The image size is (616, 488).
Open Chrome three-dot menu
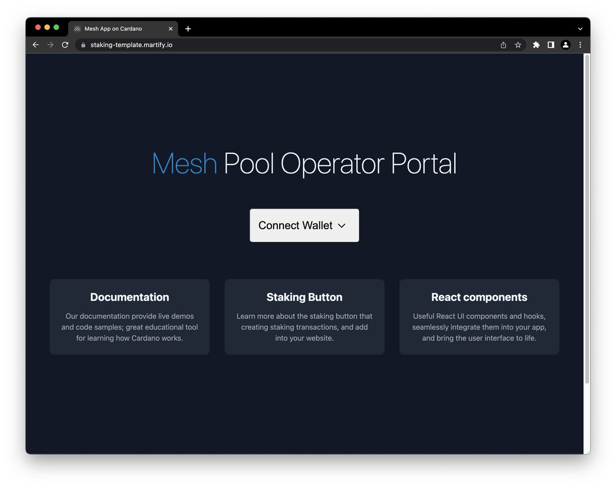click(x=580, y=45)
